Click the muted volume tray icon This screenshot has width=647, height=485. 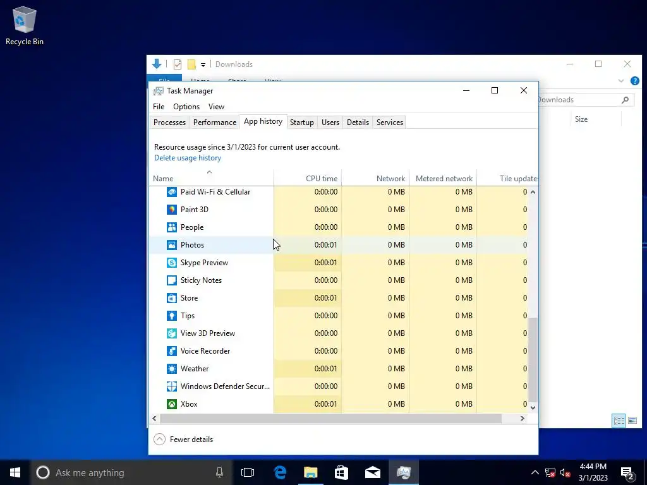tap(565, 472)
